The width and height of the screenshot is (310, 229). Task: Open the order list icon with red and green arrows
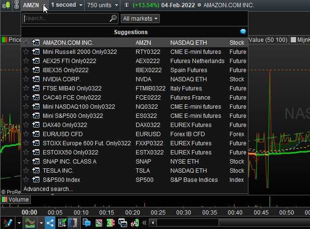(99, 223)
